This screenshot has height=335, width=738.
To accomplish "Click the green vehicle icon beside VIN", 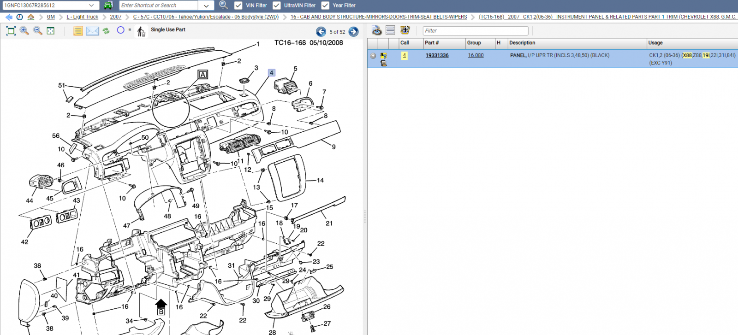I will click(x=108, y=6).
